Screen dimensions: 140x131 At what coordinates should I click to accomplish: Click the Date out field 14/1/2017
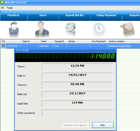pos(77,95)
